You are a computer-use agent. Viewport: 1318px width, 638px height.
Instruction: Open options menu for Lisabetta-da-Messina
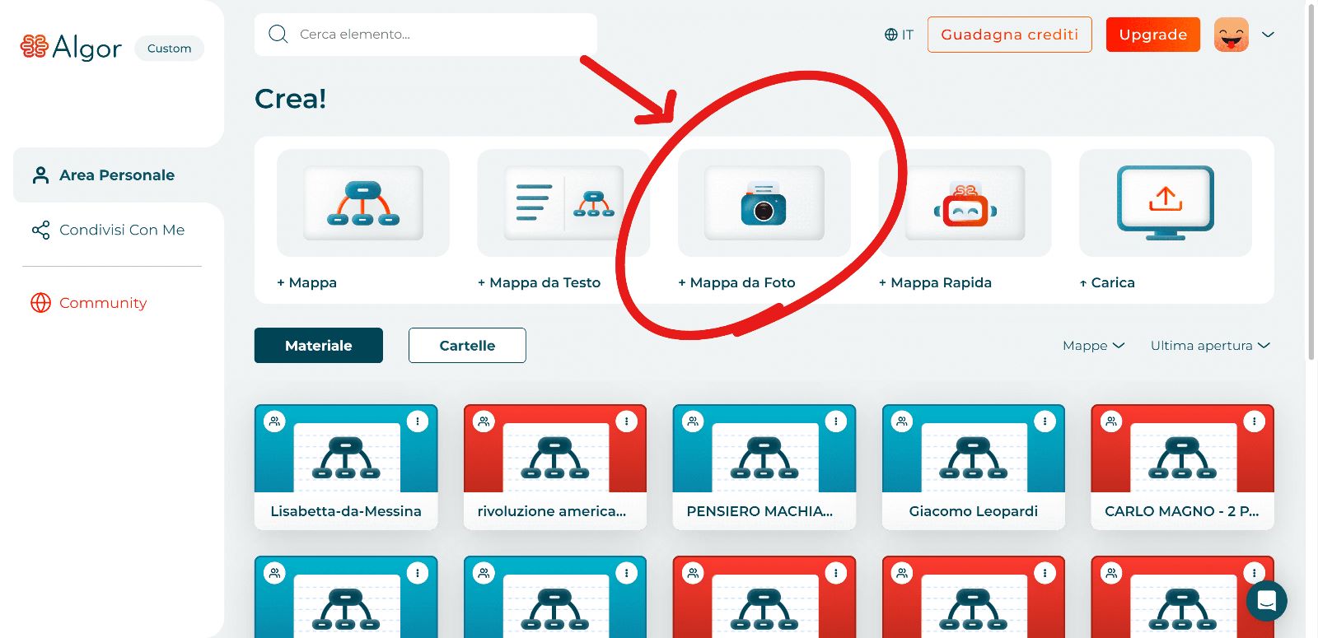click(x=418, y=421)
